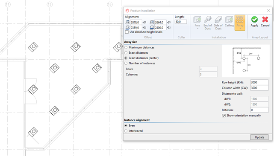Click the alignment icon beside the 2878,0 field

pyautogui.click(x=127, y=22)
